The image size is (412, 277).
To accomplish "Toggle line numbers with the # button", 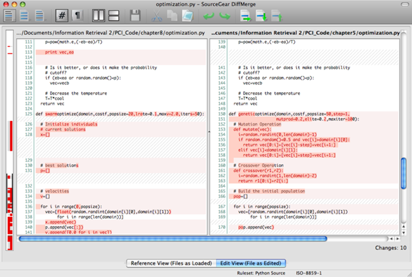I will pyautogui.click(x=63, y=15).
